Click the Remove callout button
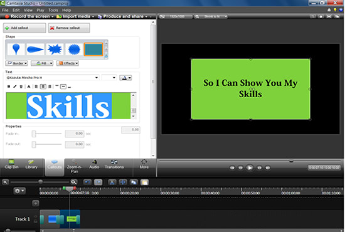The height and width of the screenshot is (232, 345). tap(69, 28)
